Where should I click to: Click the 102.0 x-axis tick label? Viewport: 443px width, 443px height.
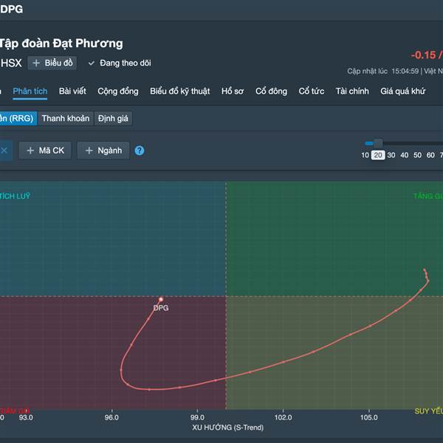pyautogui.click(x=283, y=417)
